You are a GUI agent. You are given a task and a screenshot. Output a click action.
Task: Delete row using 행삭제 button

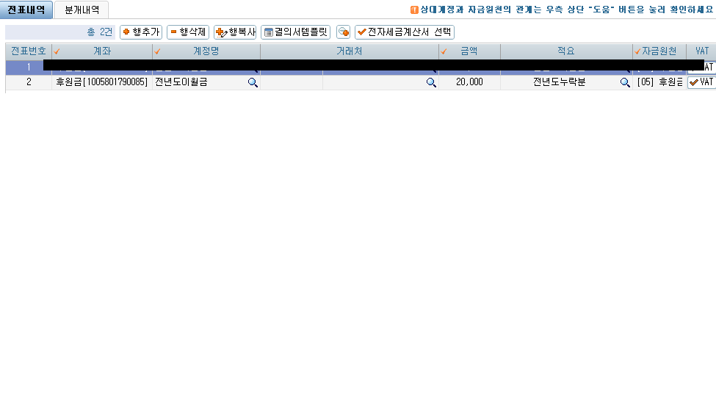tap(188, 32)
